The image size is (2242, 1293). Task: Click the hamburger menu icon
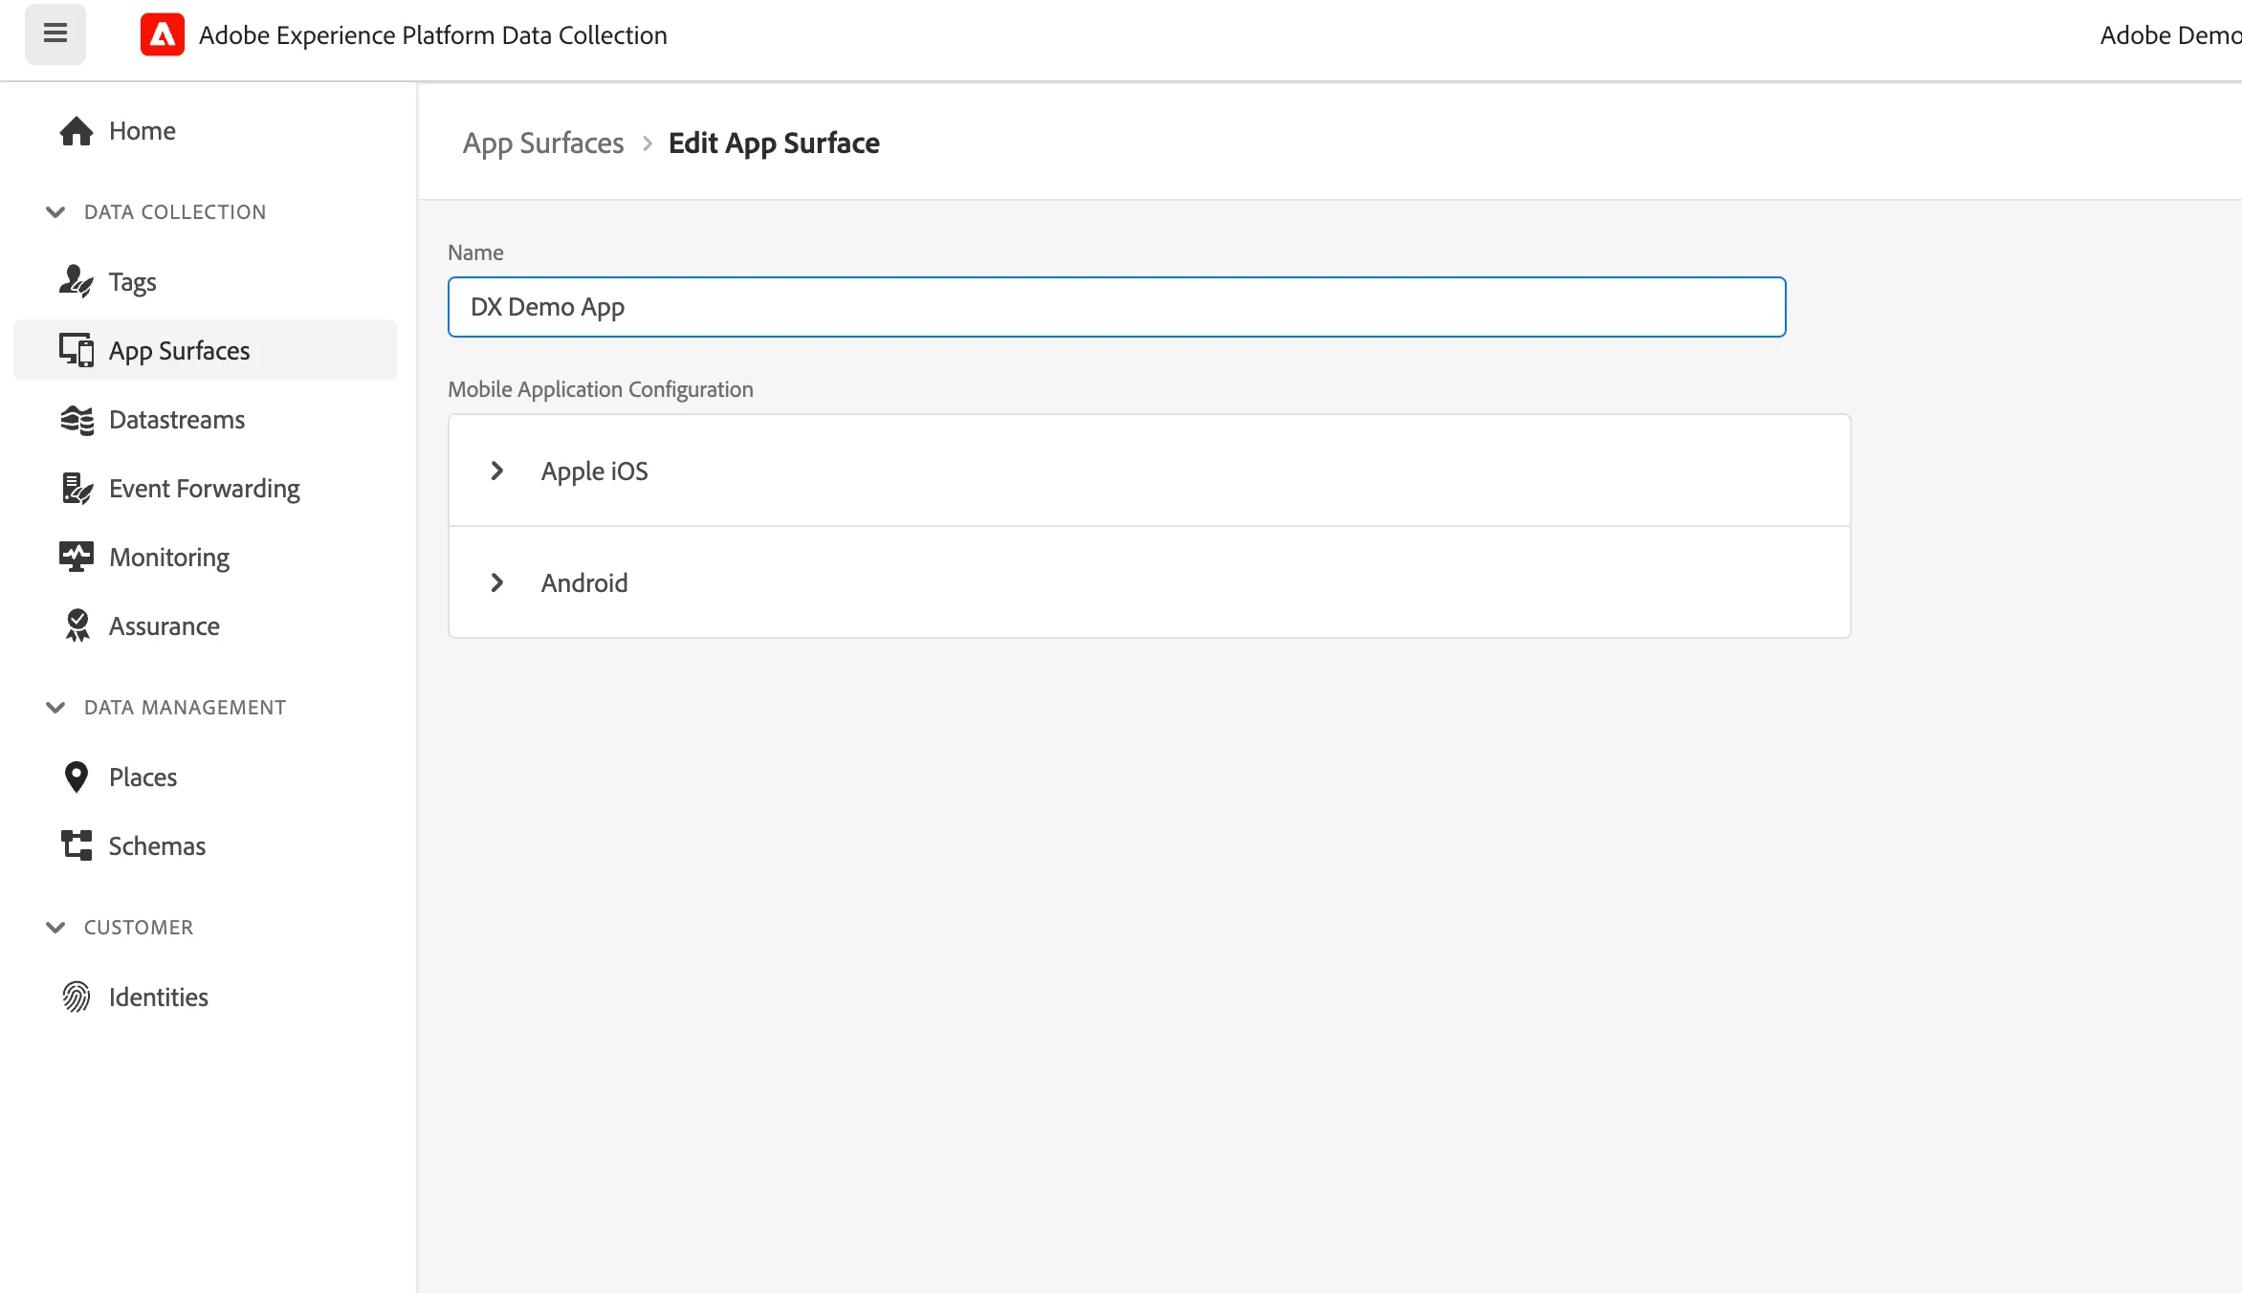[x=55, y=34]
